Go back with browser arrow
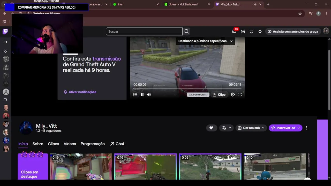 (5, 13)
